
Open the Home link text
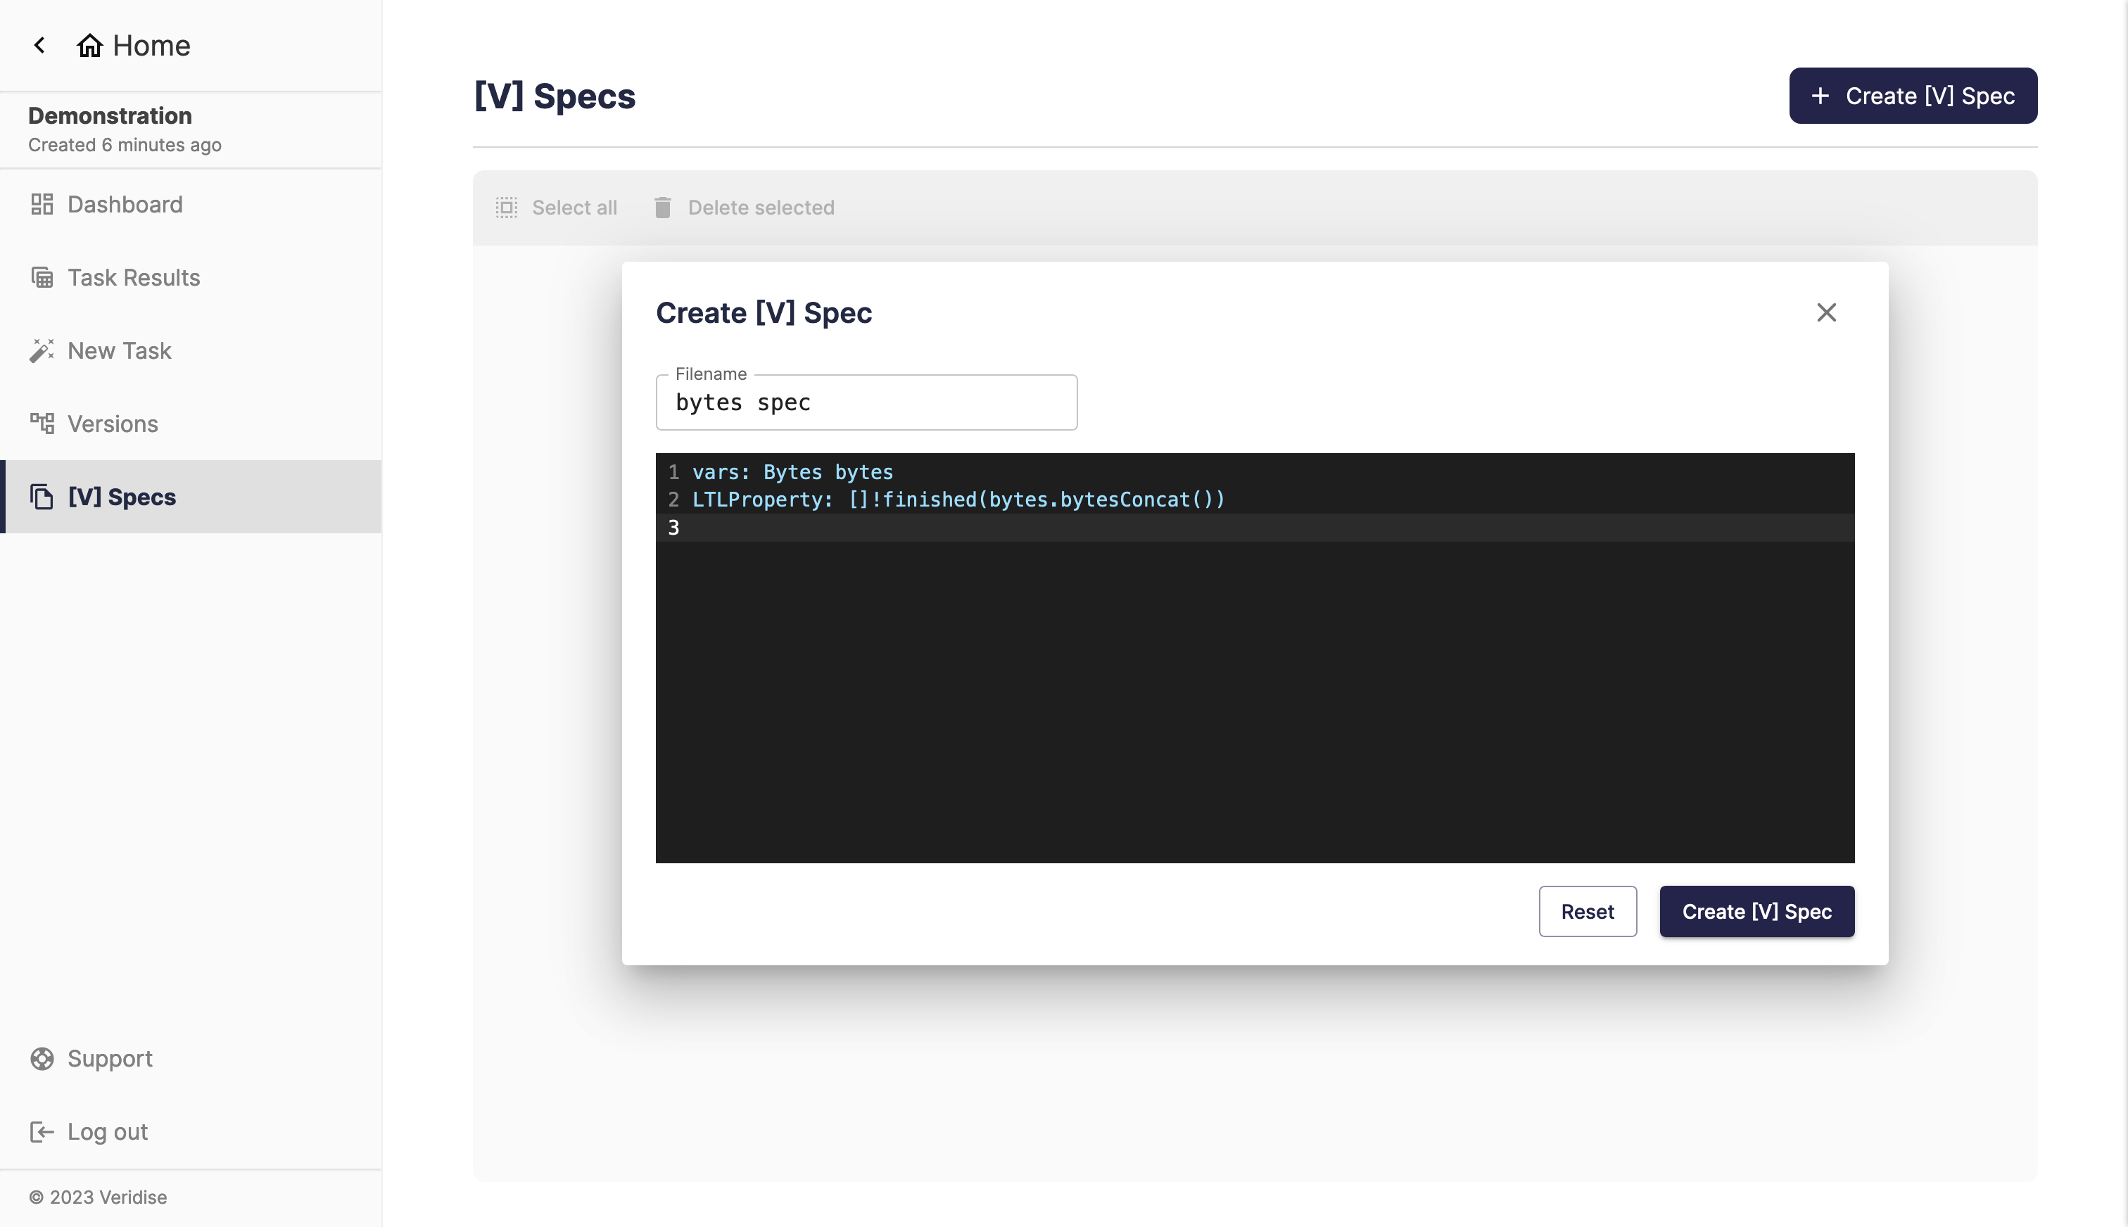[152, 46]
